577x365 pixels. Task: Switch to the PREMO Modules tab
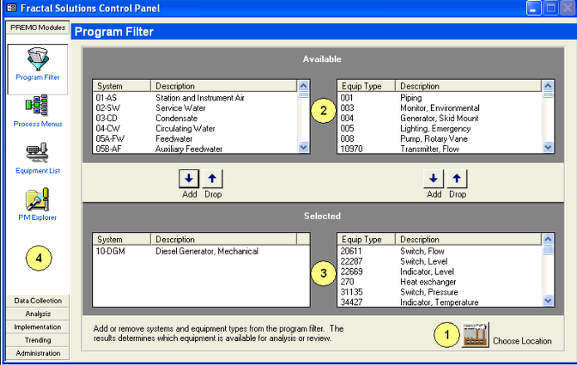pyautogui.click(x=38, y=28)
